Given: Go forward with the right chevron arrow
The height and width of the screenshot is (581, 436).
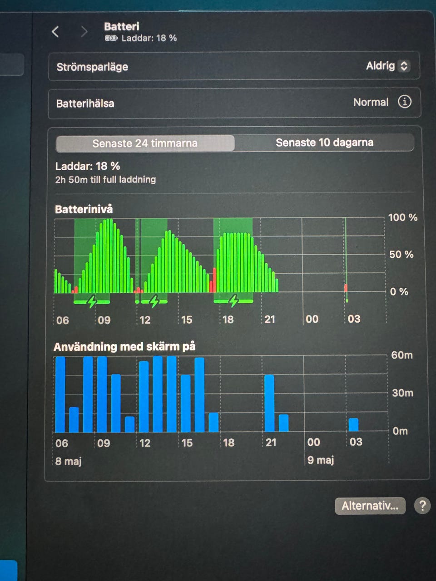Looking at the screenshot, I should 84,32.
